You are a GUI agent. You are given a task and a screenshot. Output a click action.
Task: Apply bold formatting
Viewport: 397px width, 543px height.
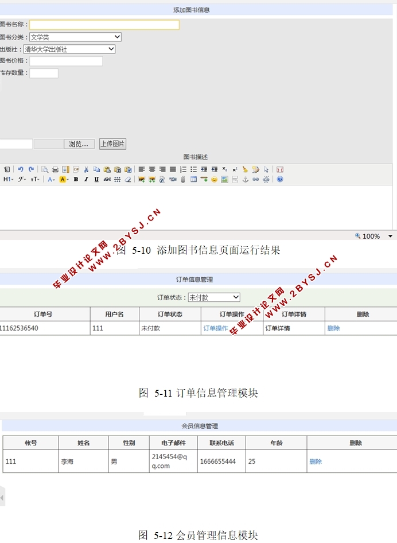tap(76, 180)
